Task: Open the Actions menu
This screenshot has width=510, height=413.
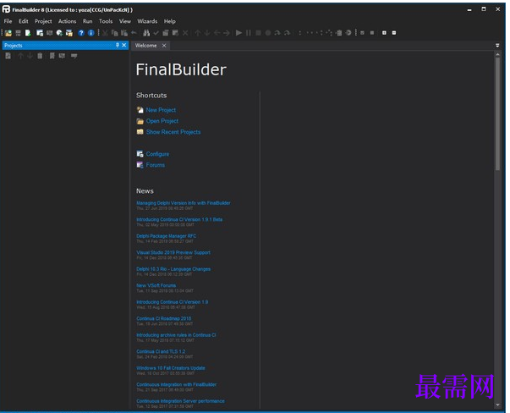Action: (68, 21)
